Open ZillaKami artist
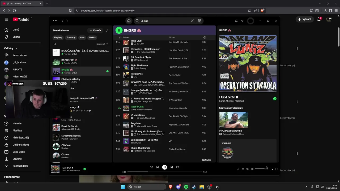Screen dimensions: 340x191 [x=80, y=146]
